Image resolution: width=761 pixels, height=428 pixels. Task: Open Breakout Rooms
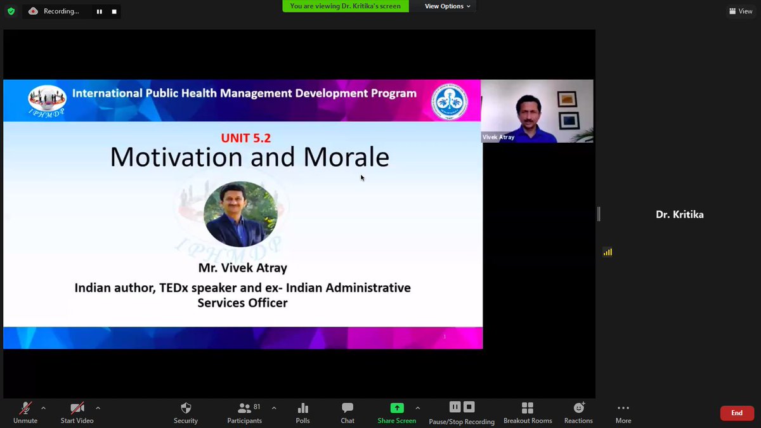[x=528, y=413]
